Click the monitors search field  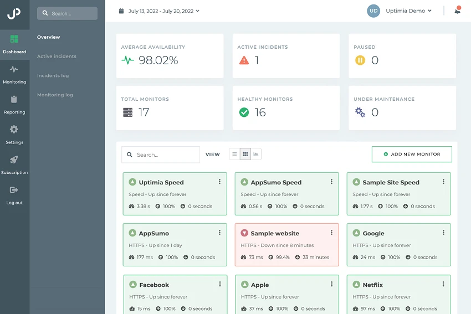coord(161,155)
